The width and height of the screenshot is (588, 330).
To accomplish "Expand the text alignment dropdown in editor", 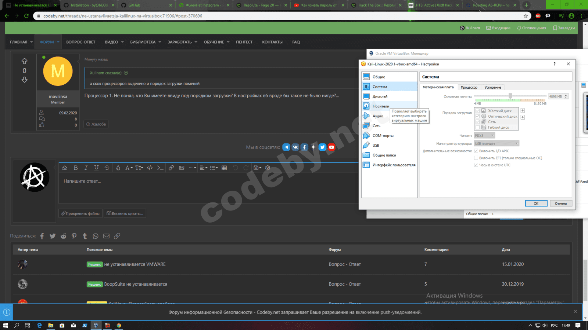I will pyautogui.click(x=204, y=168).
